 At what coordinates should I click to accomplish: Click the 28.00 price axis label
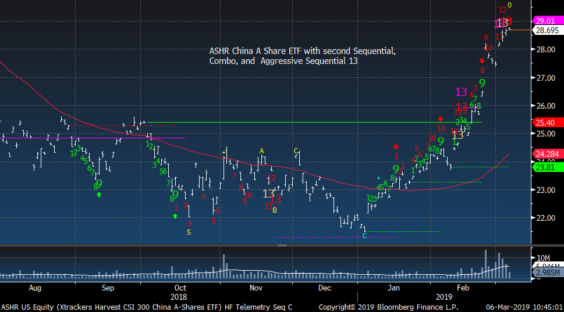545,49
